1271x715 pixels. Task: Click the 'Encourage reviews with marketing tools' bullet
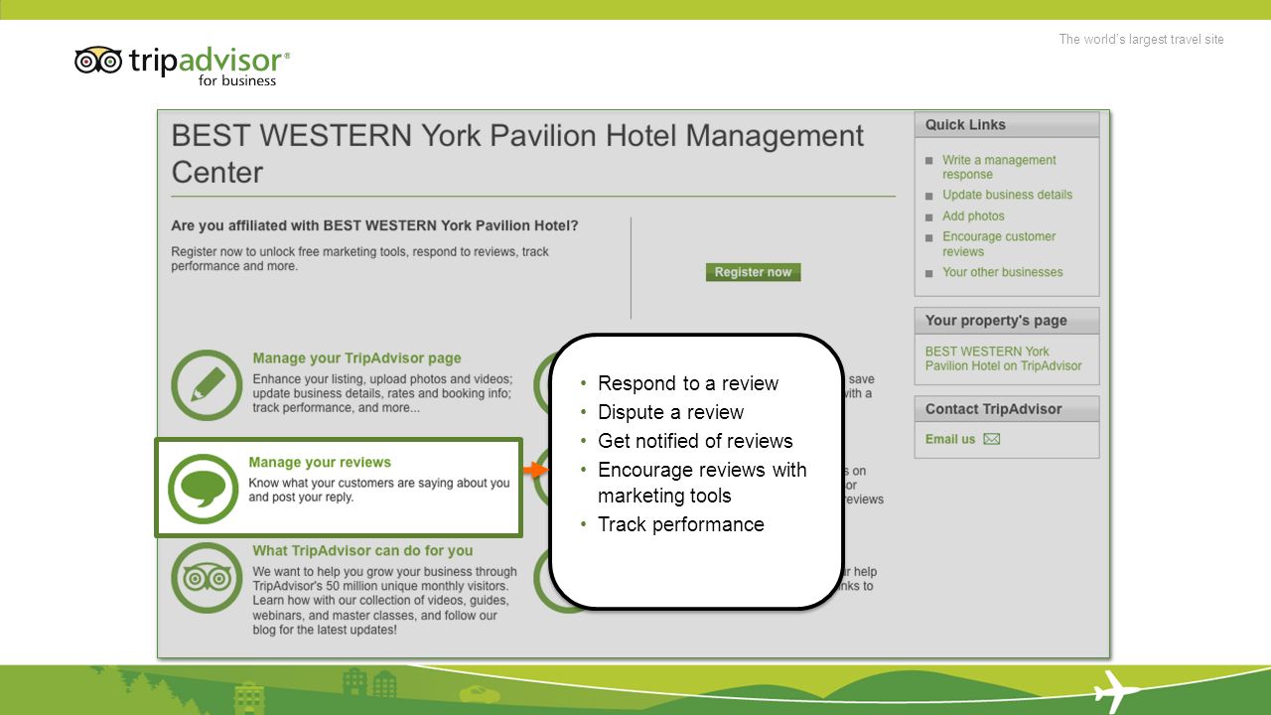pos(702,483)
